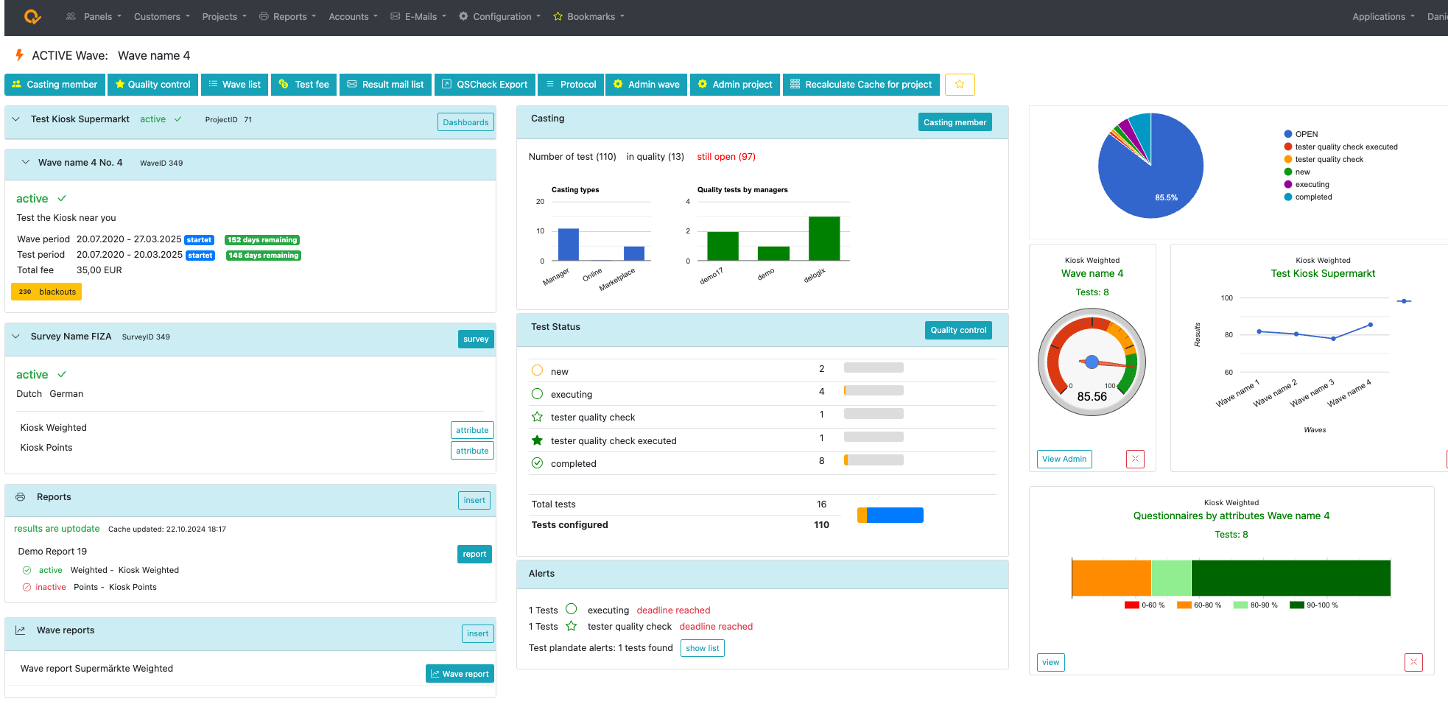Screen dimensions: 1448x707
Task: Click show list for plandate alerts
Action: pos(703,648)
